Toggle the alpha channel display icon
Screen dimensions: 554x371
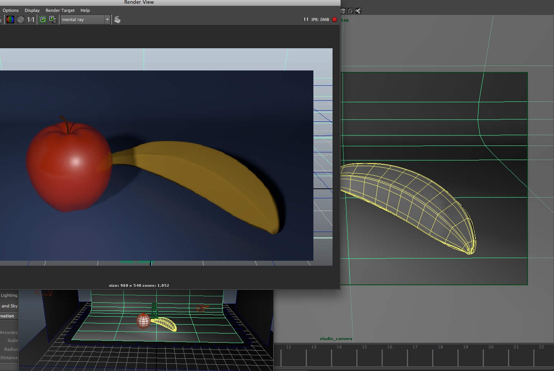(x=21, y=20)
